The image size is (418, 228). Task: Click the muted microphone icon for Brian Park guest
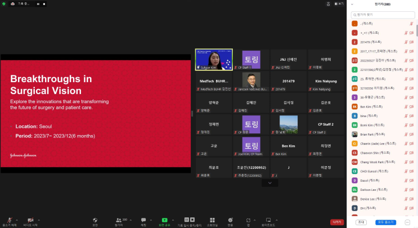point(406,135)
